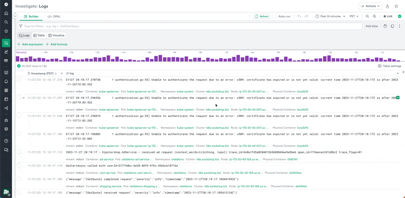The image size is (405, 198).
Task: Click Add expression
Action: 30,45
